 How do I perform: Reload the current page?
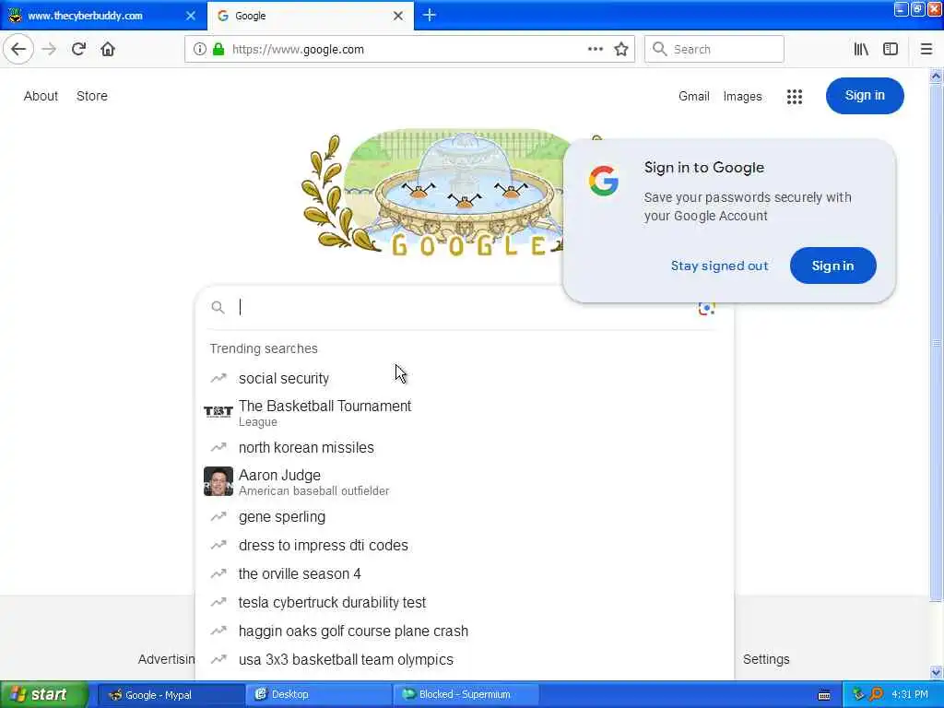(x=78, y=50)
